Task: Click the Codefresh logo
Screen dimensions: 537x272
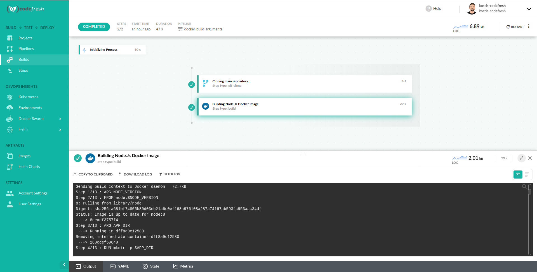Action: [x=25, y=9]
